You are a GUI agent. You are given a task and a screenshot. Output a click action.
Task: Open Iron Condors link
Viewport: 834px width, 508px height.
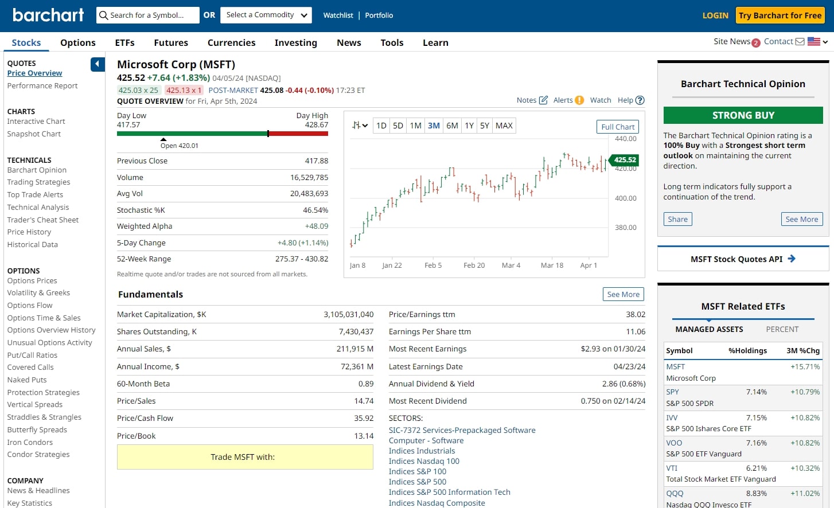(x=30, y=443)
